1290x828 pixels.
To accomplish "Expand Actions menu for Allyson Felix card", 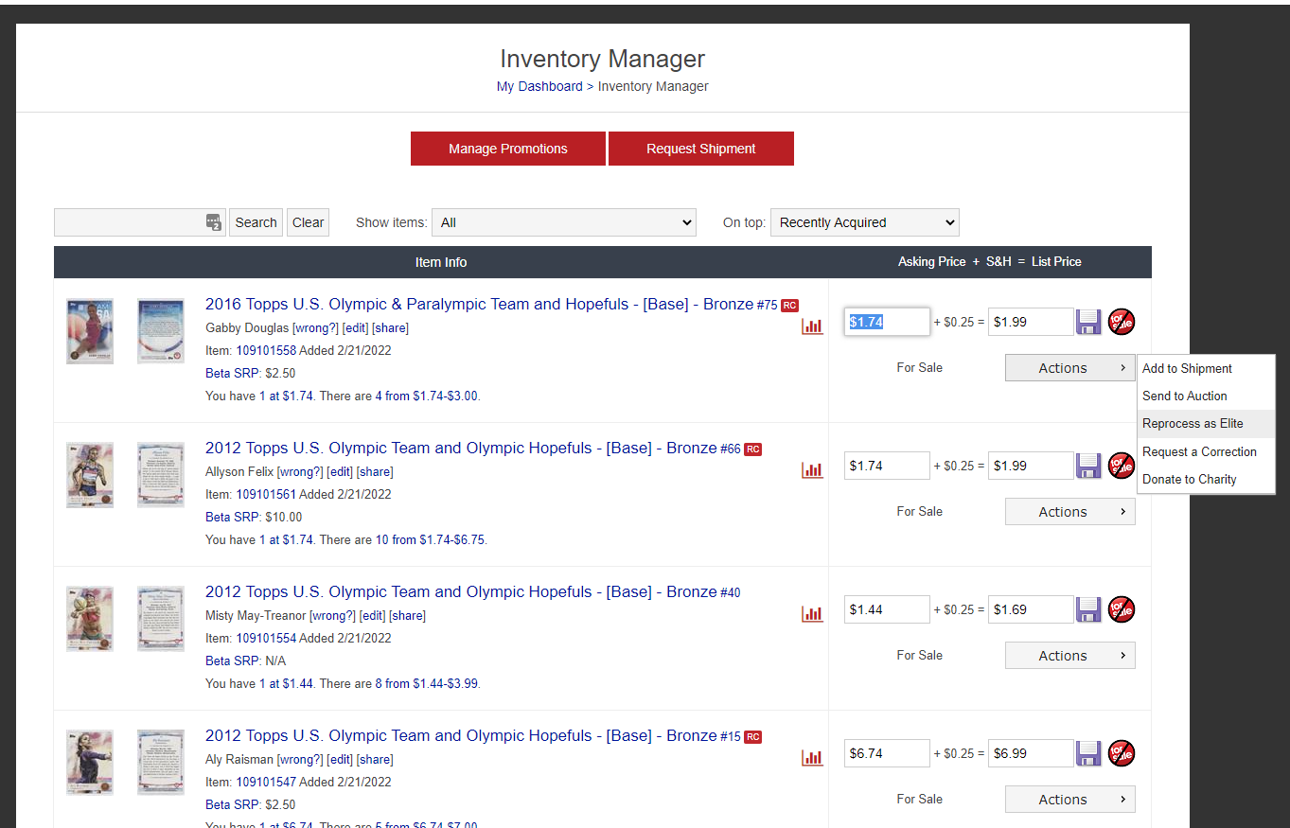I will [1069, 512].
